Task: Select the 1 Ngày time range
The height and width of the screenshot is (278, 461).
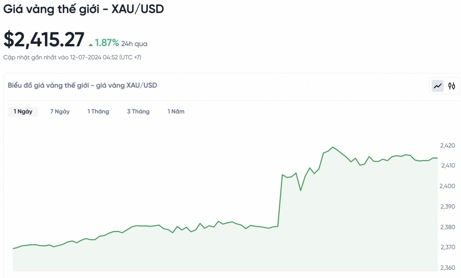Action: pos(23,111)
